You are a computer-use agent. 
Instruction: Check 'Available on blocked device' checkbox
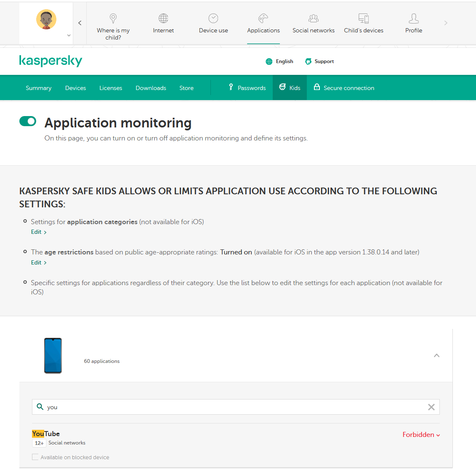click(35, 457)
